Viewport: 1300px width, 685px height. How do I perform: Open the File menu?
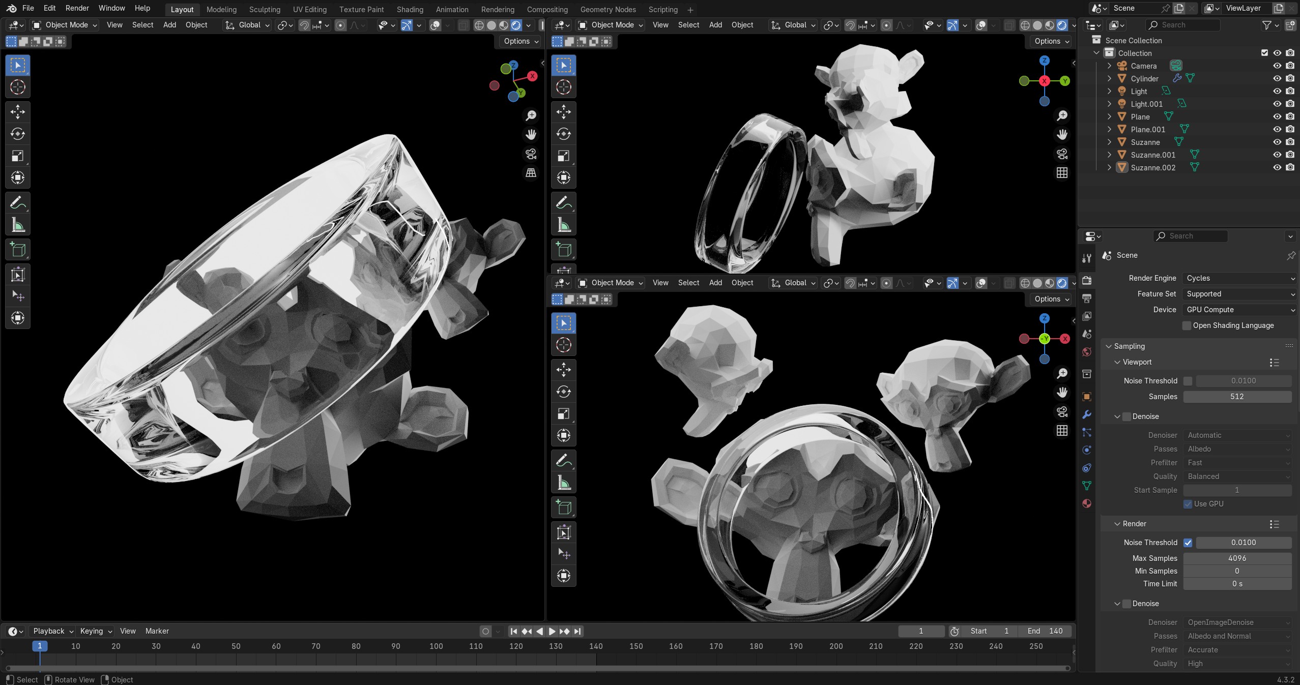(x=28, y=8)
